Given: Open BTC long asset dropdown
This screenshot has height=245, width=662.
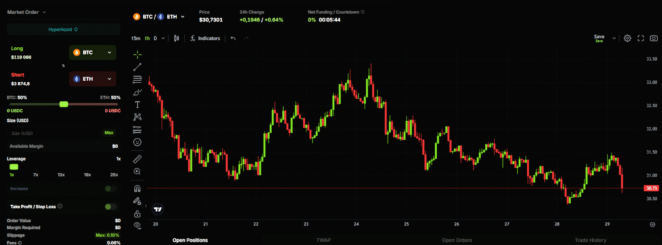Looking at the screenshot, I should click(x=92, y=53).
